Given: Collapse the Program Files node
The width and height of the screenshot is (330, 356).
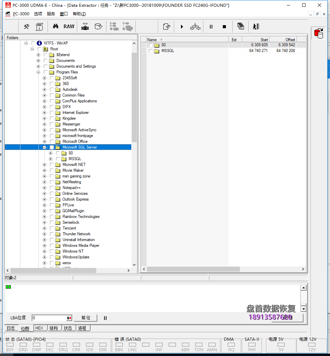Looking at the screenshot, I should [38, 72].
